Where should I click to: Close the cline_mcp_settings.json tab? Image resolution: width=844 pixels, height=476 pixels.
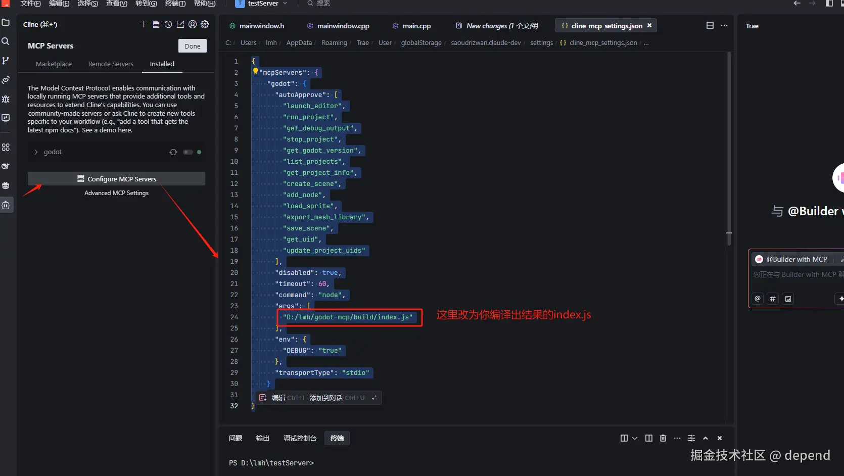coord(649,25)
